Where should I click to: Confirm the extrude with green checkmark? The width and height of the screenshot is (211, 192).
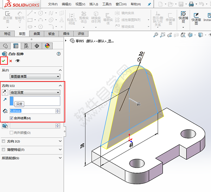(4, 61)
